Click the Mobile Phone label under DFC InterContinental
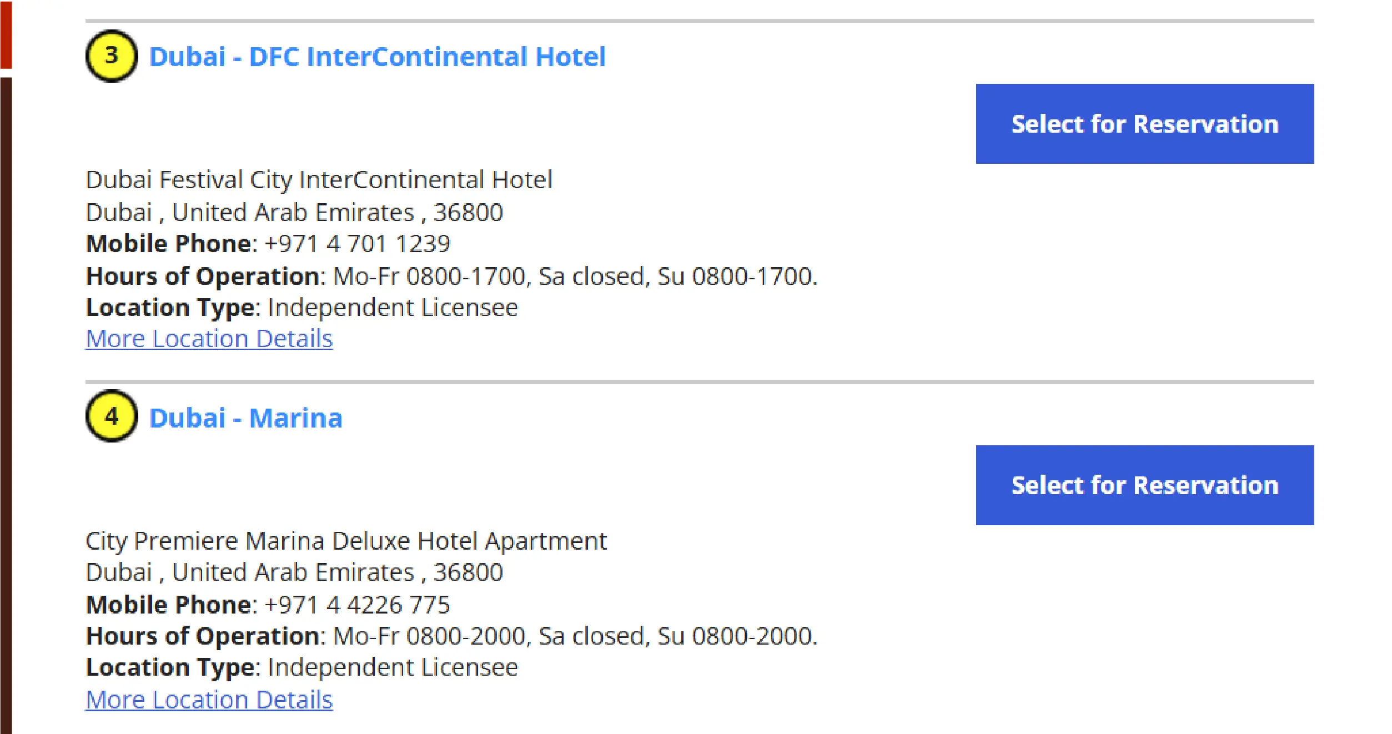The height and width of the screenshot is (734, 1392). point(169,244)
